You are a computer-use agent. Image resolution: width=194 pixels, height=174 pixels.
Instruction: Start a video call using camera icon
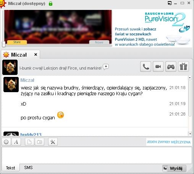click(158, 67)
